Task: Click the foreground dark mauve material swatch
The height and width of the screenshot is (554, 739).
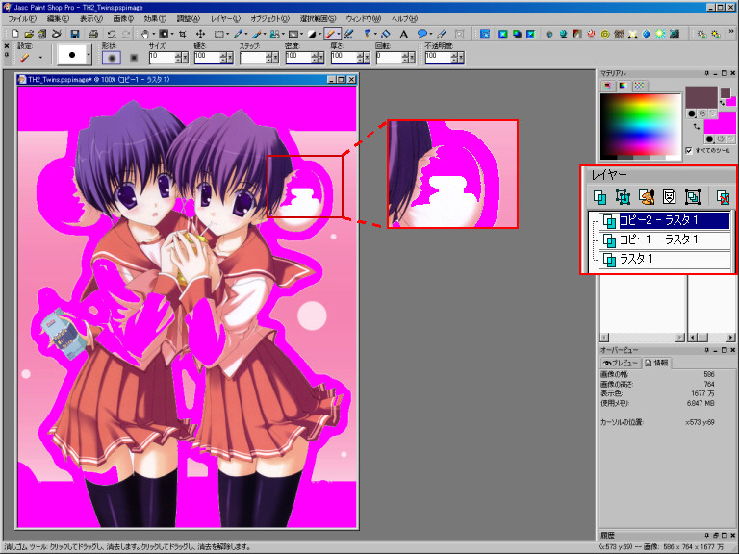Action: (701, 97)
